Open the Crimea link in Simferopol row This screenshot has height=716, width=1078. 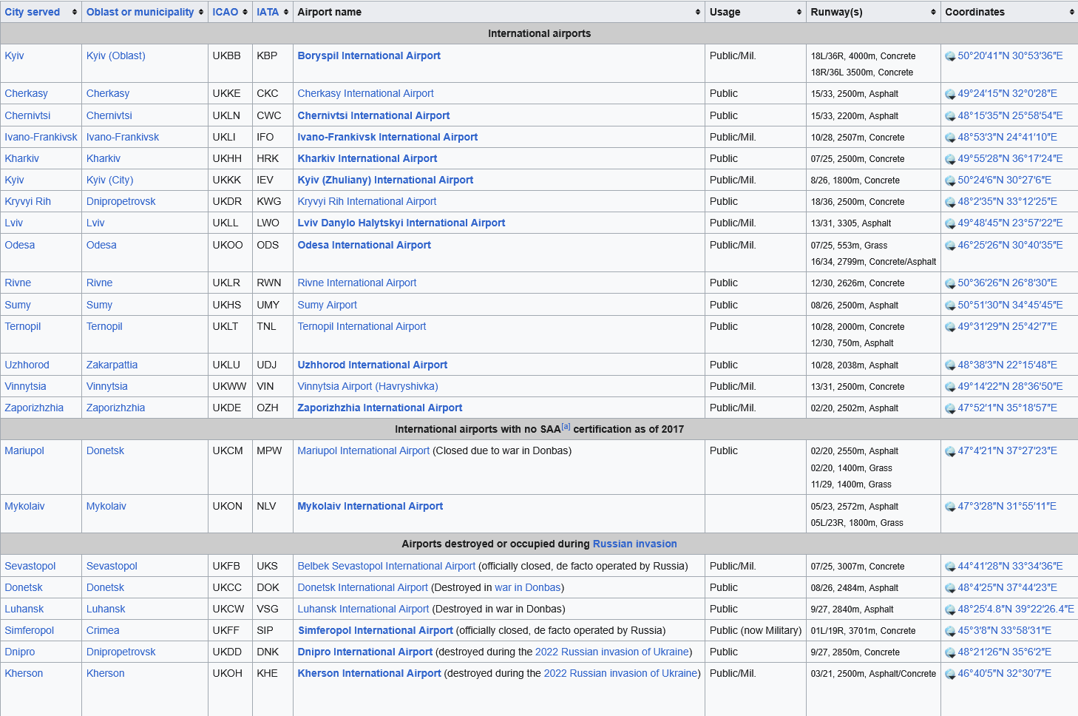click(x=103, y=630)
